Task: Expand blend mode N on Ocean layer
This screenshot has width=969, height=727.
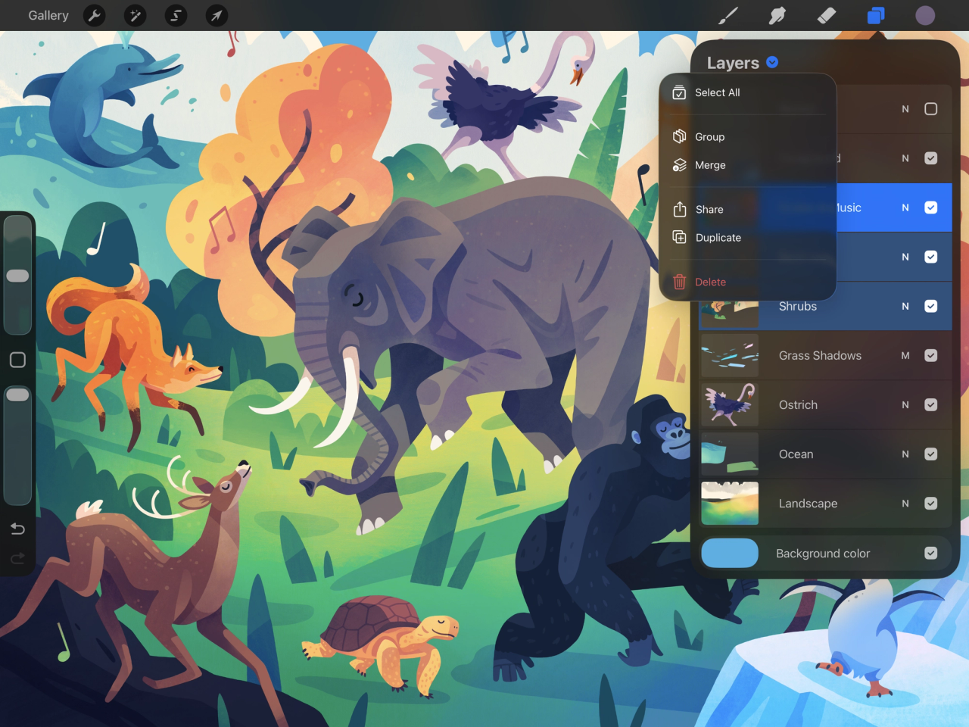Action: point(905,454)
